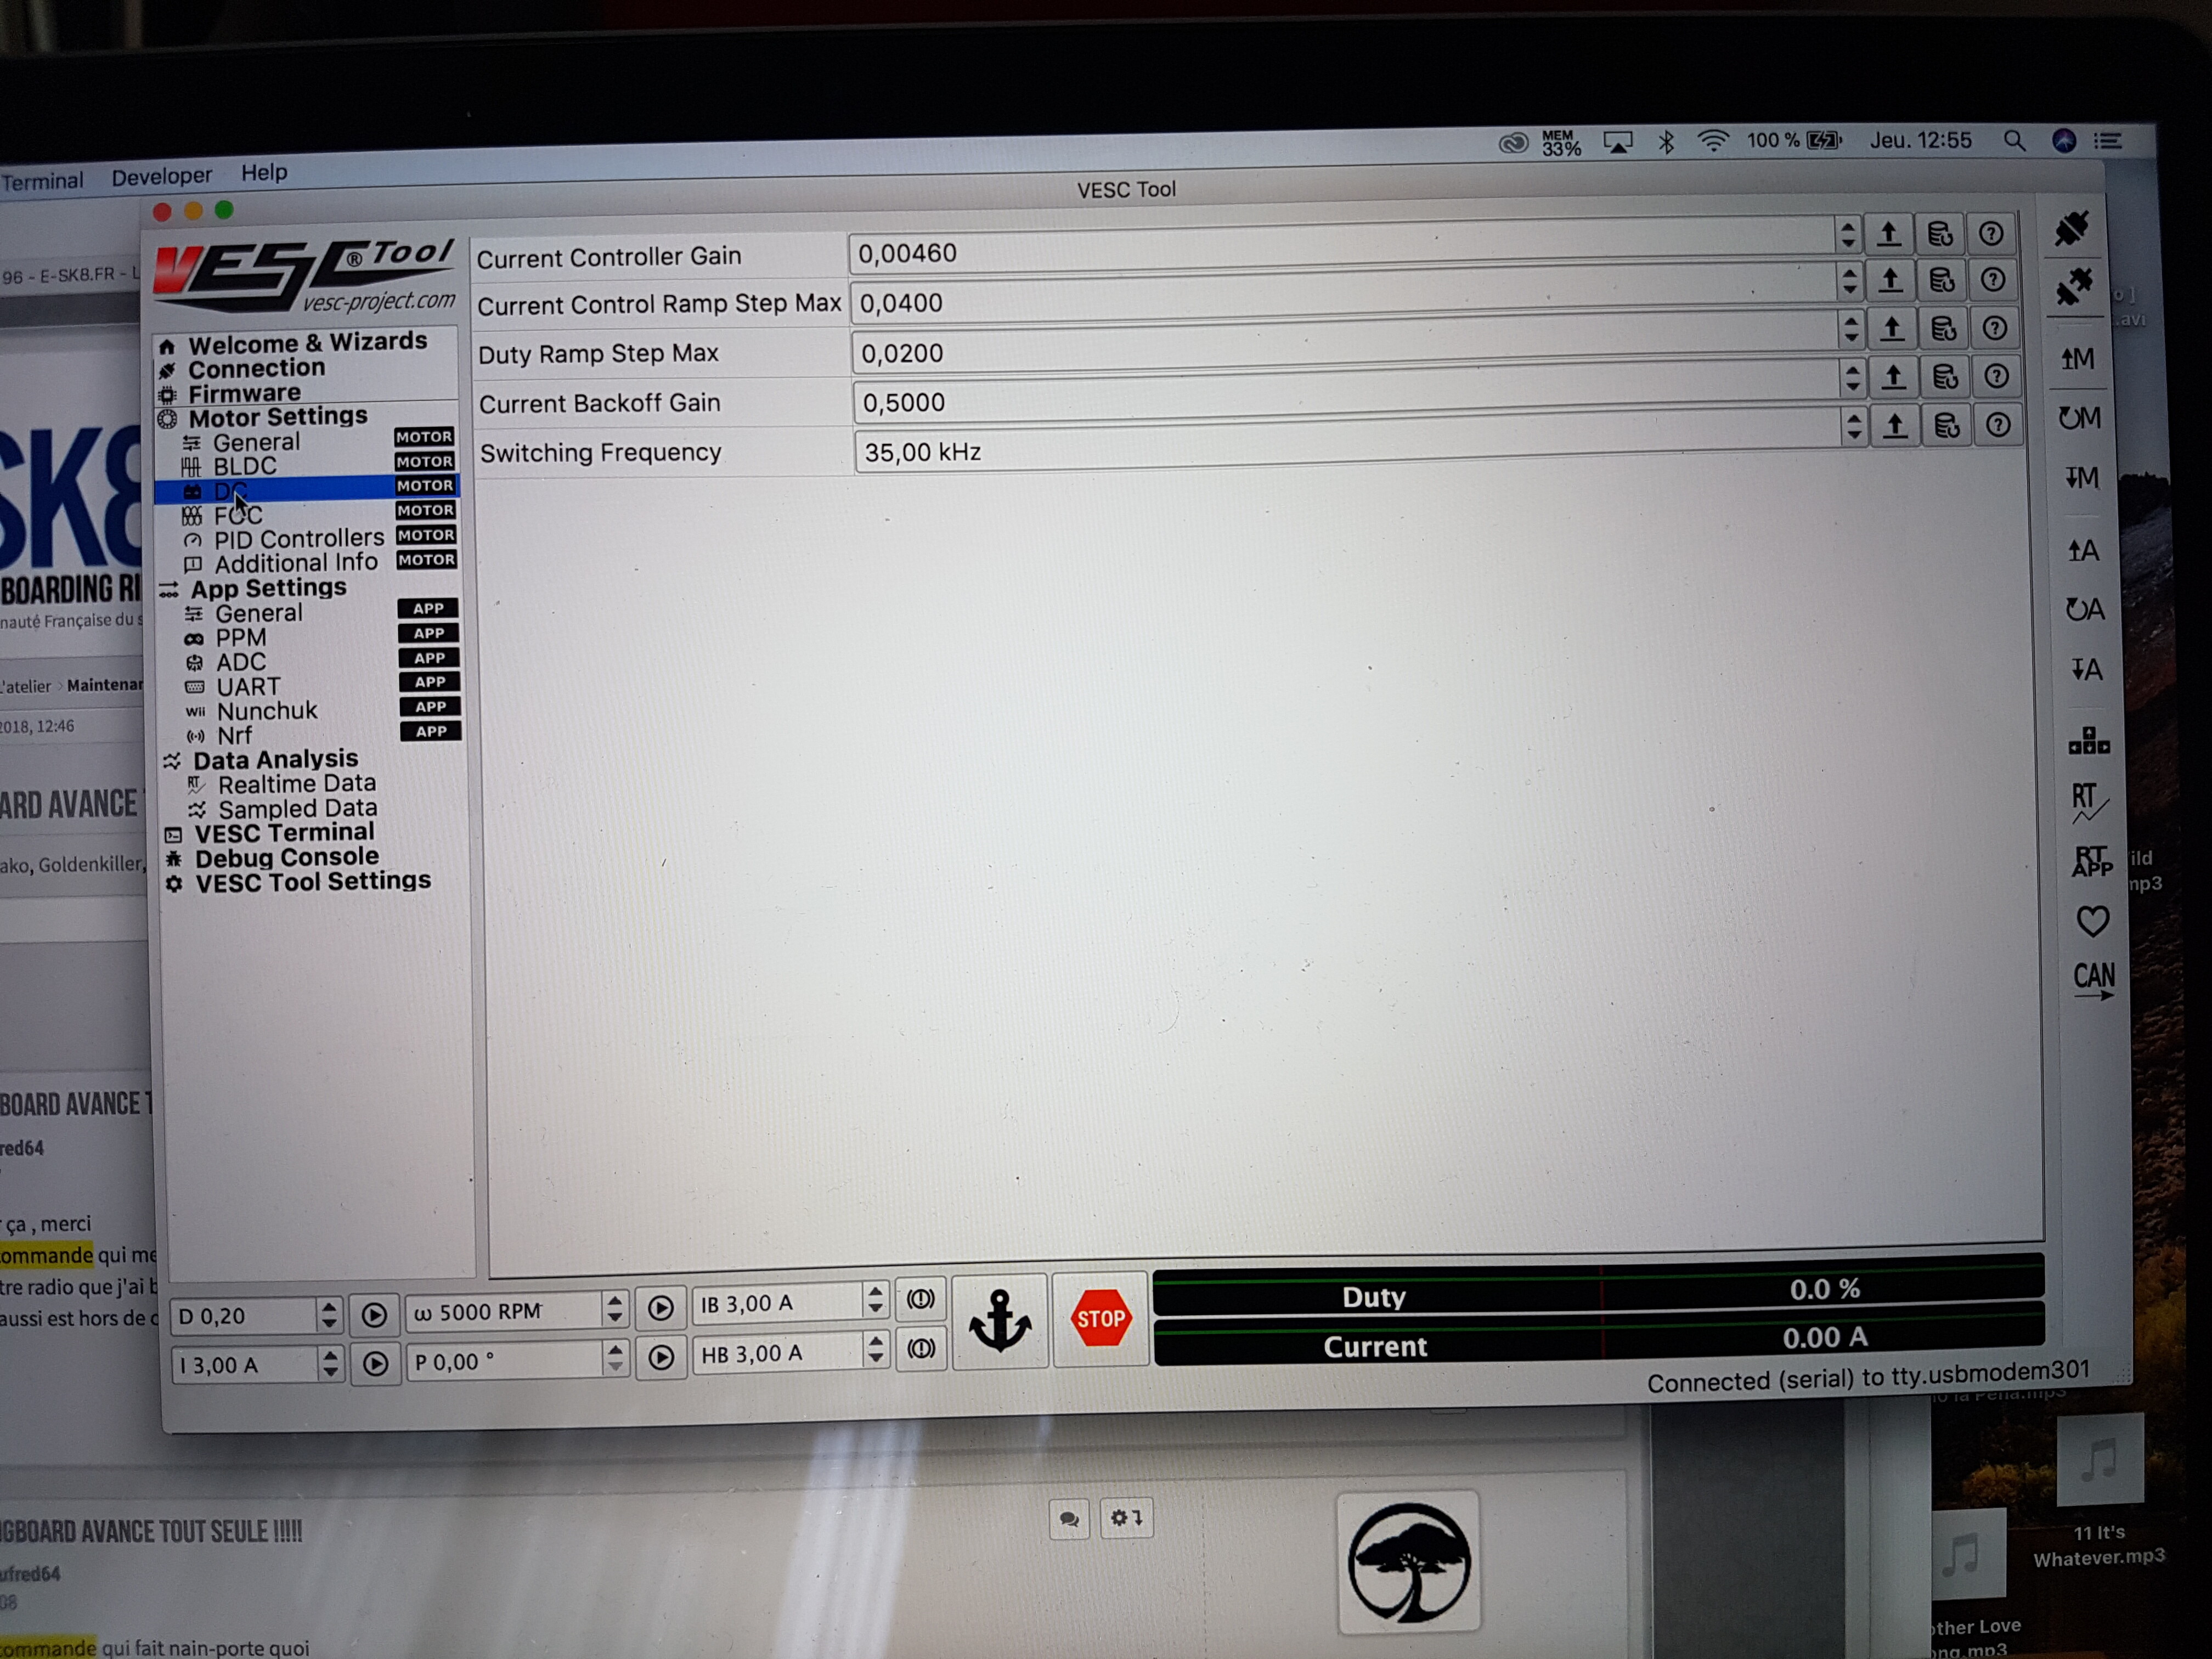Screen dimensions: 2212x1659
Task: Toggle the CAN forwarding icon
Action: 2094,981
